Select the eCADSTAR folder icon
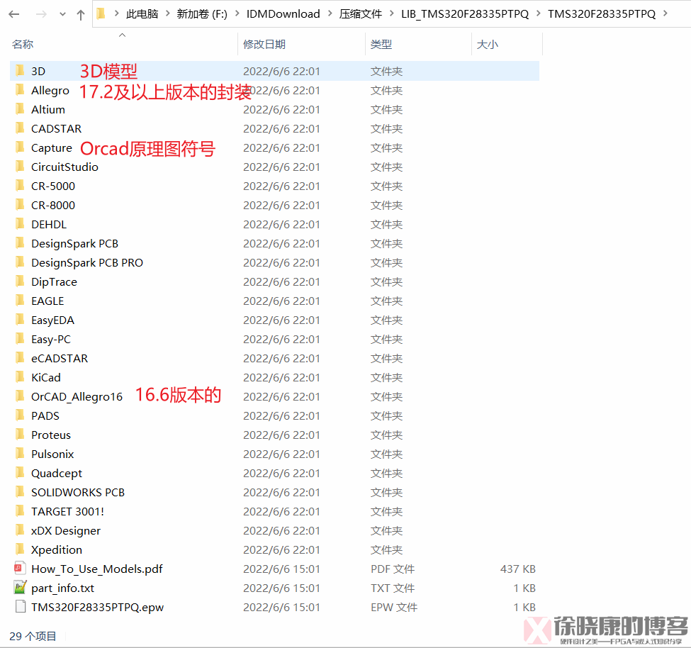Viewport: 691px width, 648px height. pyautogui.click(x=20, y=358)
